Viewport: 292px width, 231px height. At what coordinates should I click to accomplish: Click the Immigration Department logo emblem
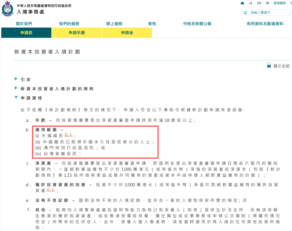(x=8, y=9)
